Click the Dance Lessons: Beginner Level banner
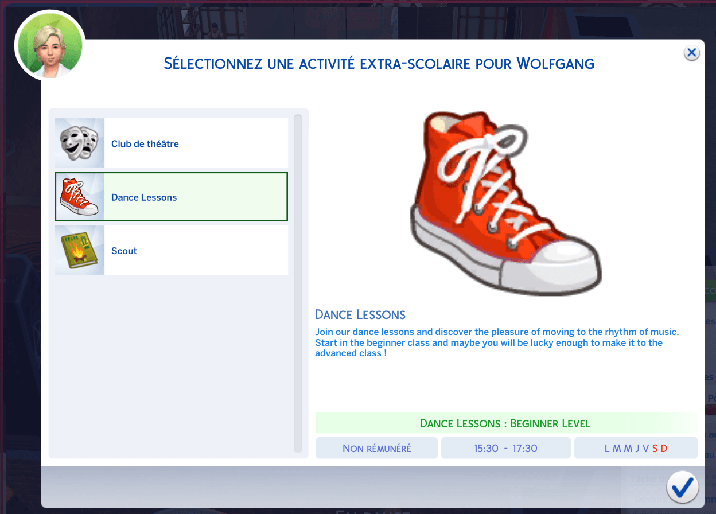 (505, 424)
